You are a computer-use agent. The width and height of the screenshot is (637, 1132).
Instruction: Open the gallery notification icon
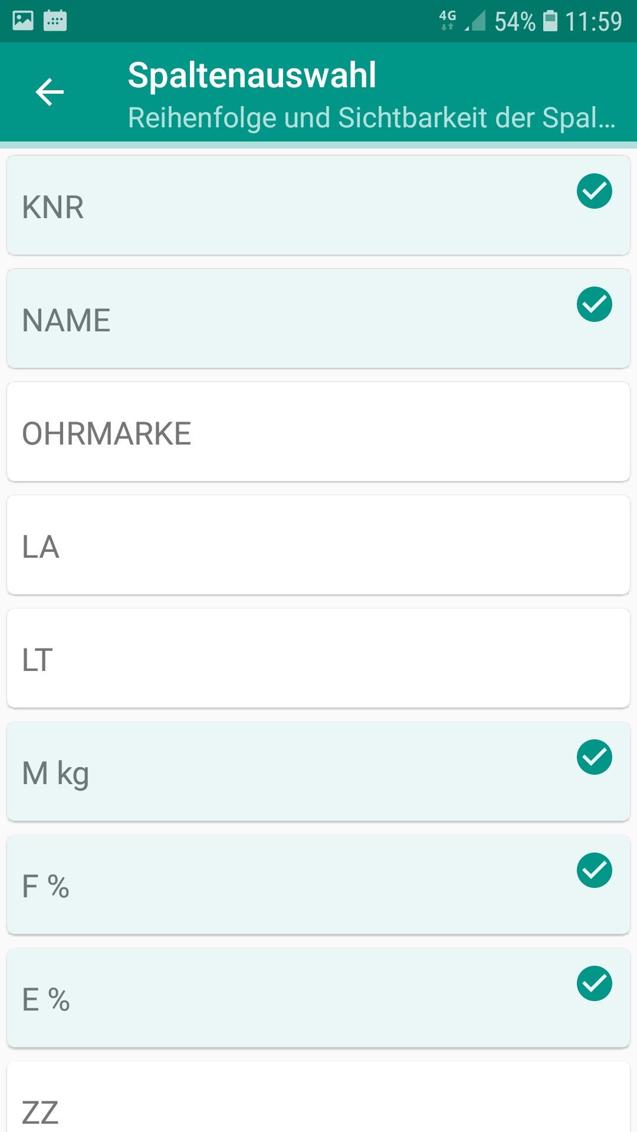click(x=23, y=21)
